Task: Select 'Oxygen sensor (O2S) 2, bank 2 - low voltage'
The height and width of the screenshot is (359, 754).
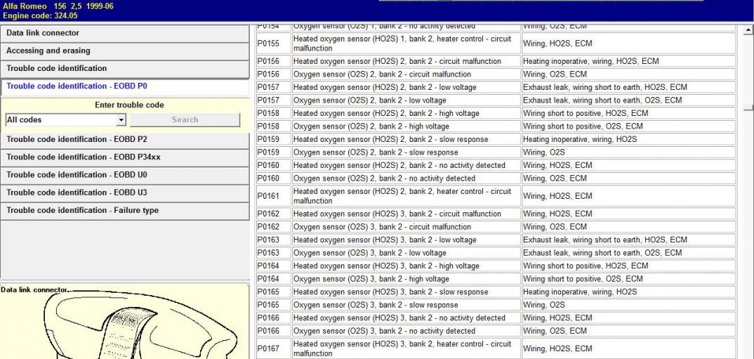Action: 406,100
